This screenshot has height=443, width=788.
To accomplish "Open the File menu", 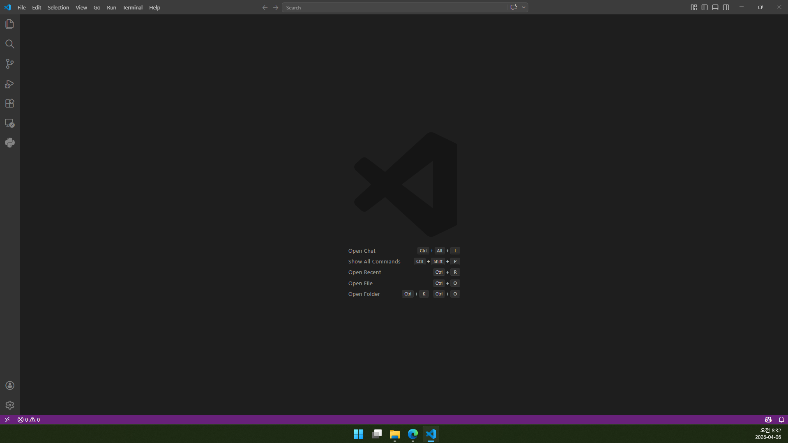I will point(22,7).
